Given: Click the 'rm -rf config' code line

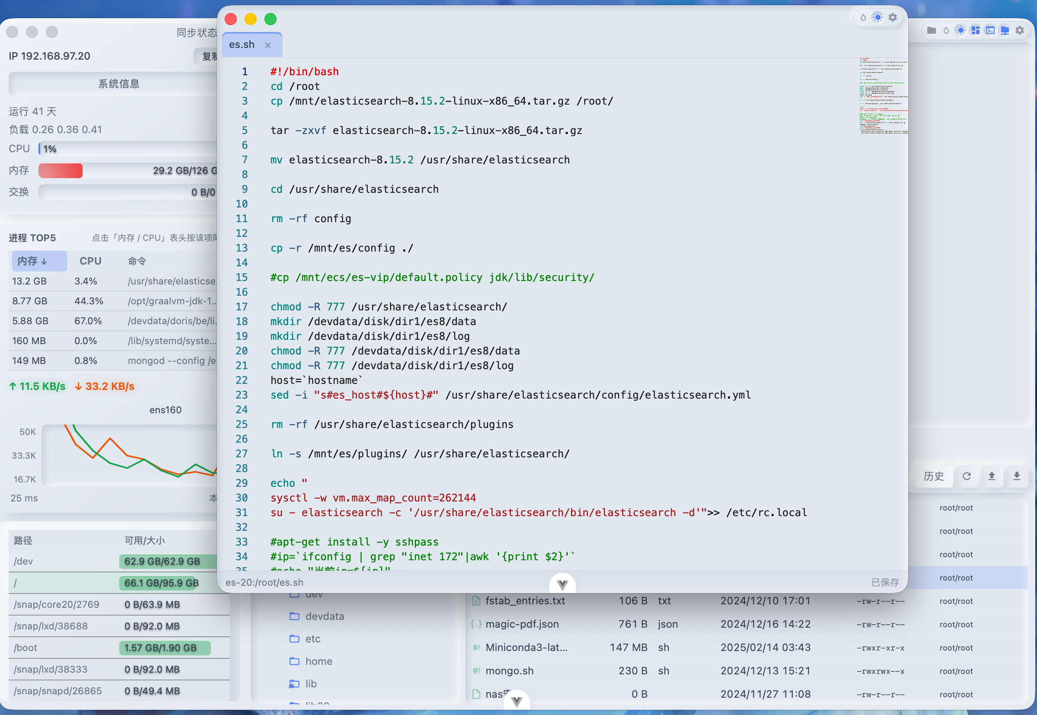Looking at the screenshot, I should coord(311,219).
